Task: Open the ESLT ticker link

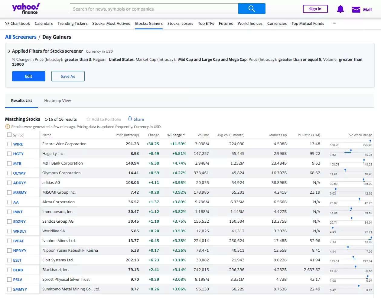Action: point(17,260)
